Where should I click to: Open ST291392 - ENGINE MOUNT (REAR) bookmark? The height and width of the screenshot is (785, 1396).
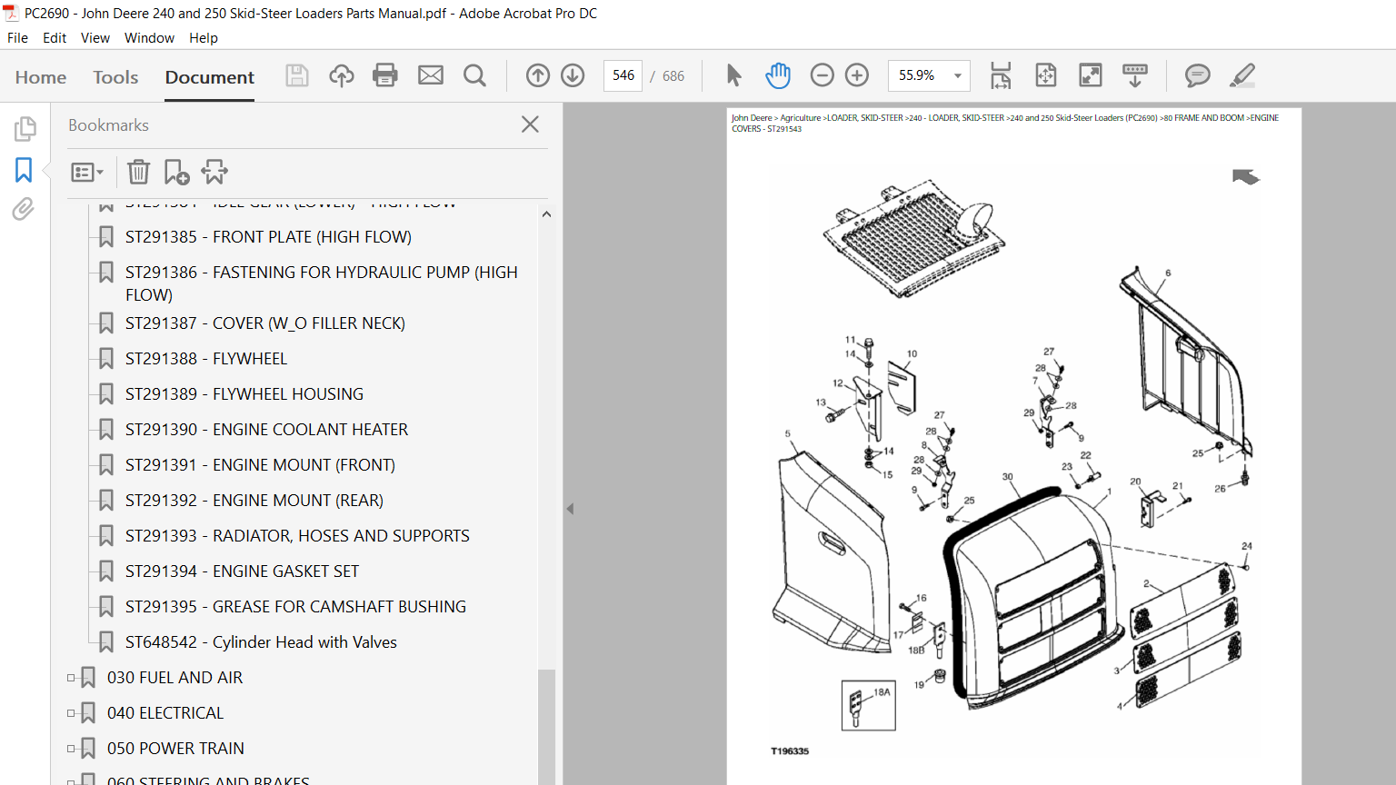point(254,501)
